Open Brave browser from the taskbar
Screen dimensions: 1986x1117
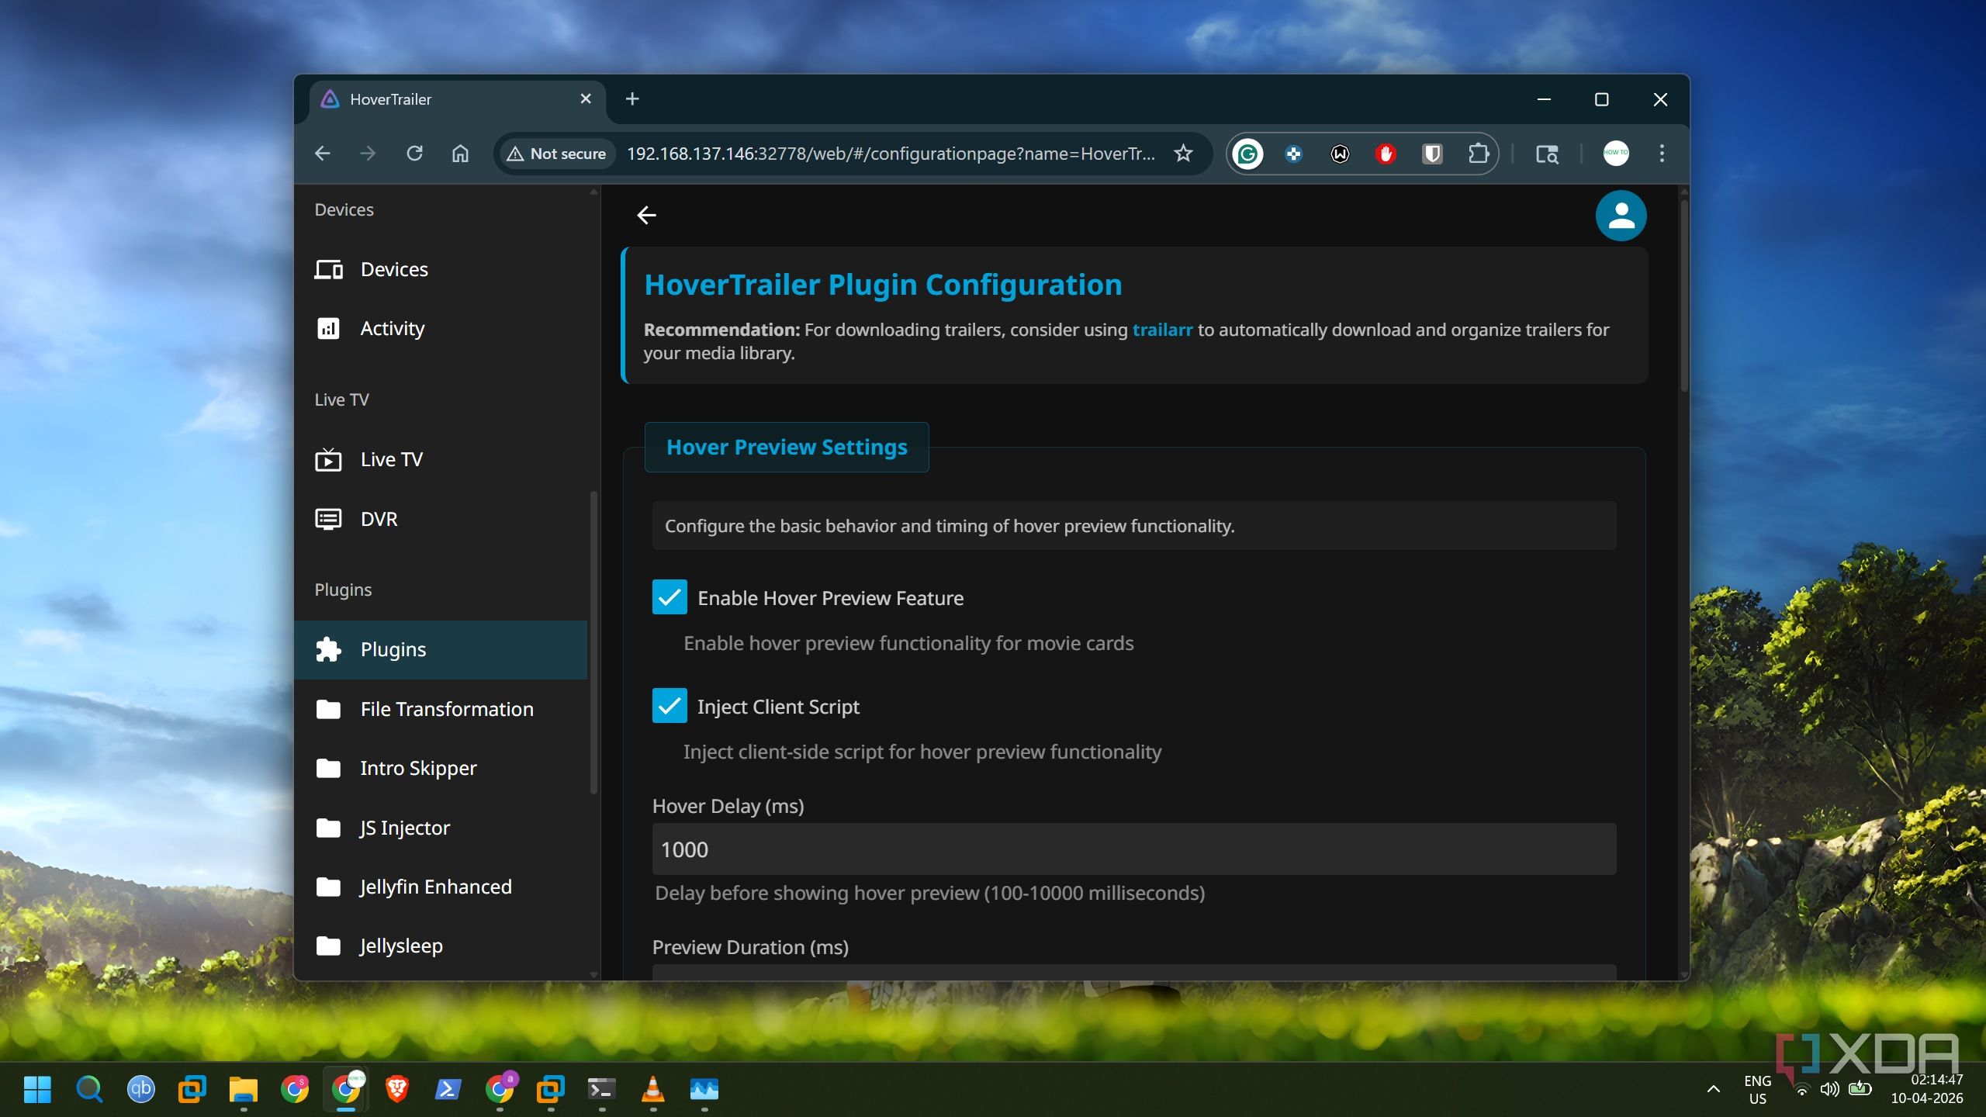tap(397, 1089)
